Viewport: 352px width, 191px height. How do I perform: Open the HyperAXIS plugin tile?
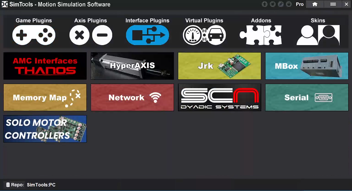[x=132, y=66]
